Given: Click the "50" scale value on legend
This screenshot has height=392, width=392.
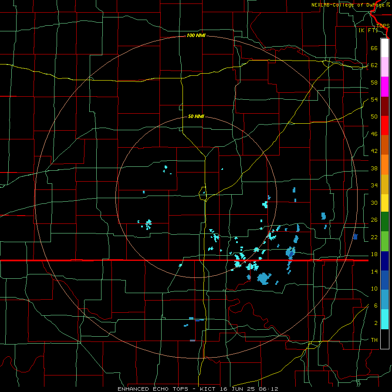Looking at the screenshot, I should point(374,117).
